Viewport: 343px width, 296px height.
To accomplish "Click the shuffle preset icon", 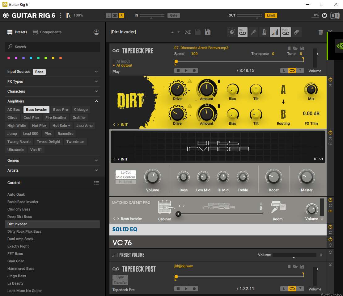I will pos(188,32).
